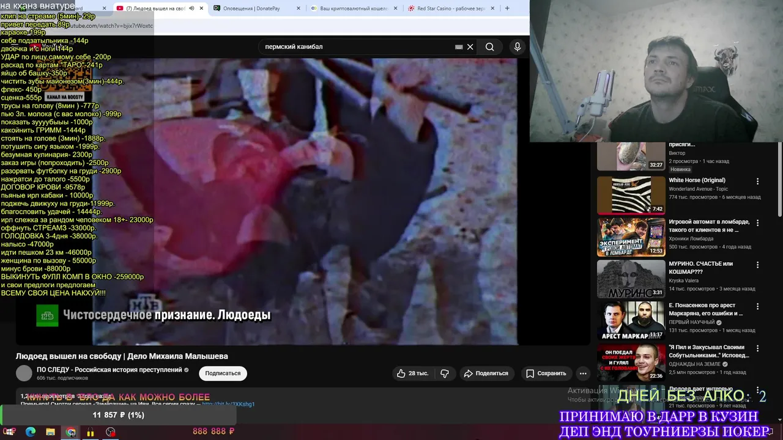Switch to Людоед вышел на свободу tab
Image resolution: width=783 pixels, height=440 pixels.
[155, 9]
